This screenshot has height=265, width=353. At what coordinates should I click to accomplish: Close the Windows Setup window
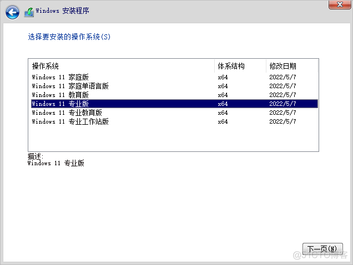pyautogui.click(x=340, y=4)
